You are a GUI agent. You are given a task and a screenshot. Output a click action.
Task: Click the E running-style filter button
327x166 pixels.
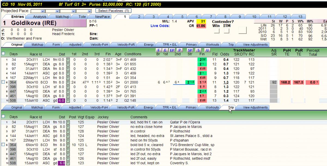click(x=165, y=50)
